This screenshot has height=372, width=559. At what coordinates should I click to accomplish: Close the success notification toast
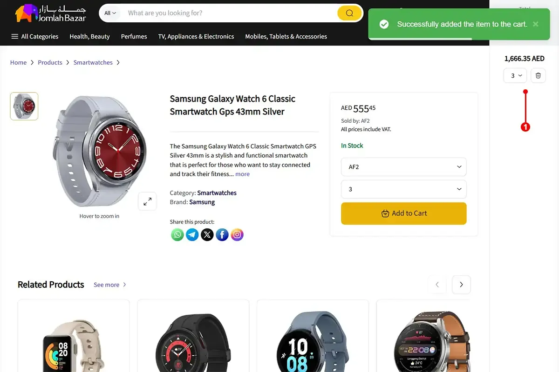(x=536, y=24)
